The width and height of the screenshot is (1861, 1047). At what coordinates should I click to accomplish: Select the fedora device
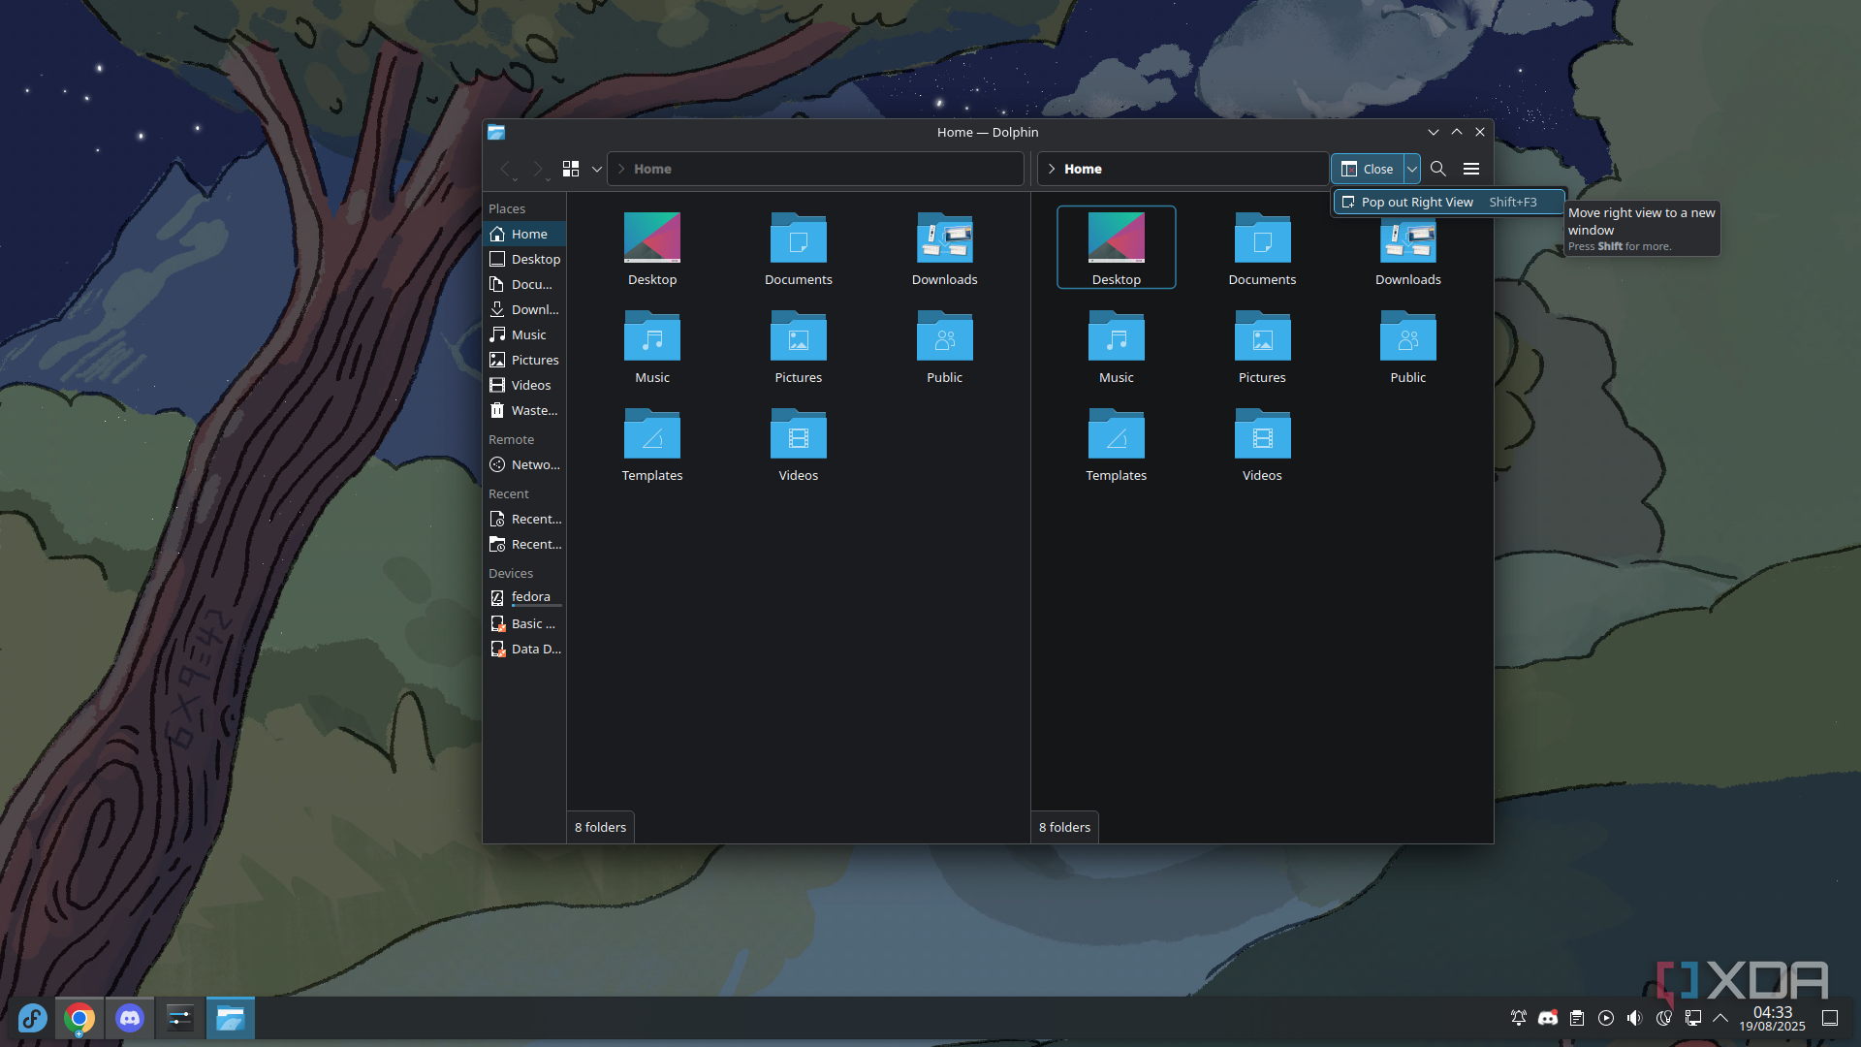click(524, 597)
